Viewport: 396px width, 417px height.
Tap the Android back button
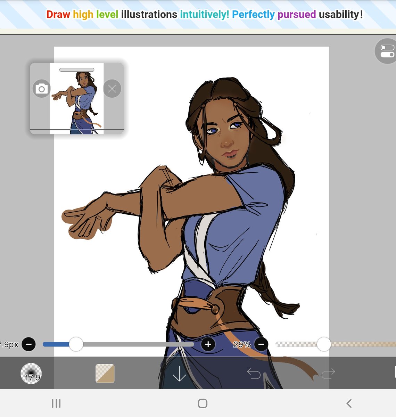(349, 403)
